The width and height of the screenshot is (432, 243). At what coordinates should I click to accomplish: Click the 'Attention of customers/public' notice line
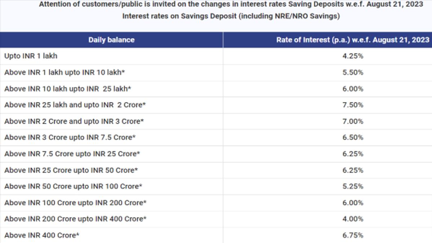click(x=231, y=4)
